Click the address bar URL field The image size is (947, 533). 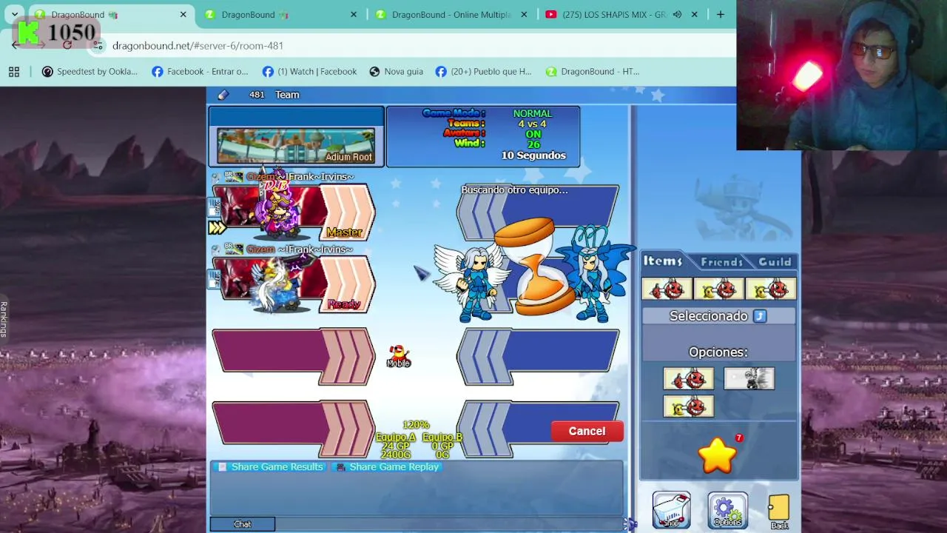click(x=414, y=46)
